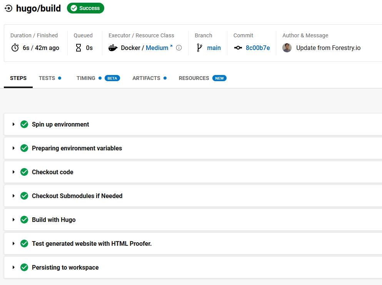Screen dimensions: 382x285
Task: Click the Success status badge
Action: (85, 8)
